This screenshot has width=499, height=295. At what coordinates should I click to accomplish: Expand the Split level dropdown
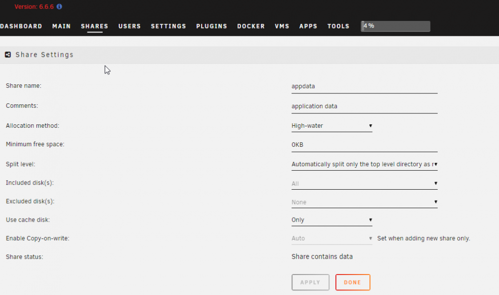(x=364, y=164)
